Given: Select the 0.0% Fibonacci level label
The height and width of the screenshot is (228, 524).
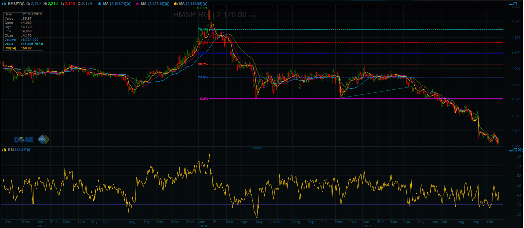Looking at the screenshot, I should (x=204, y=99).
